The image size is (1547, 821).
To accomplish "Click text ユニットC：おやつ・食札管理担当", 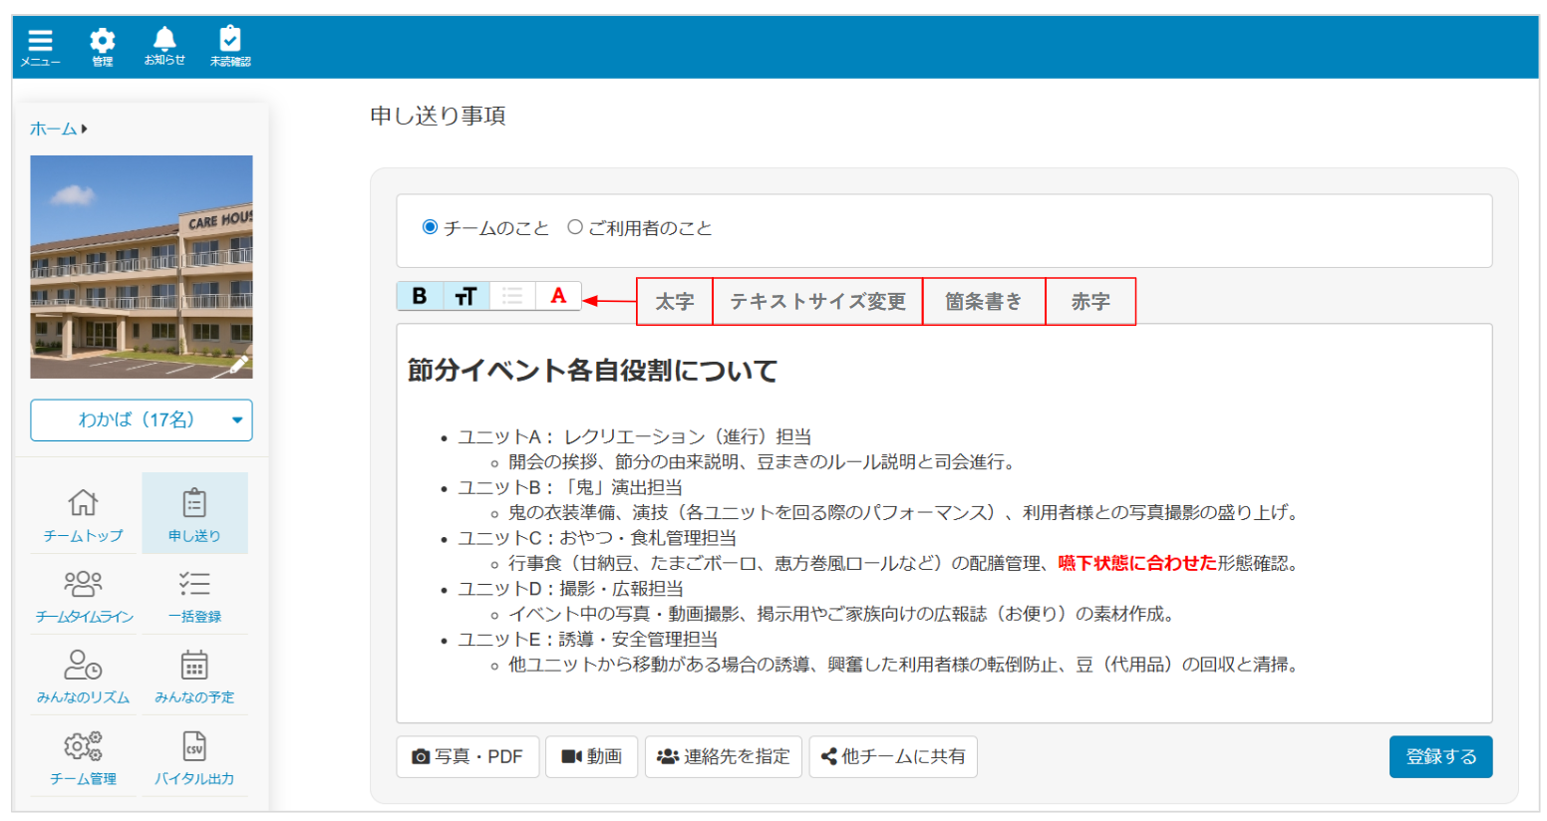I will (x=597, y=538).
